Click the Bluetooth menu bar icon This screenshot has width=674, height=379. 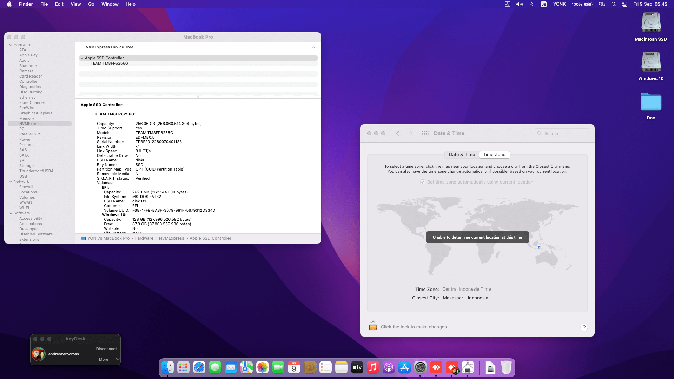tap(531, 4)
